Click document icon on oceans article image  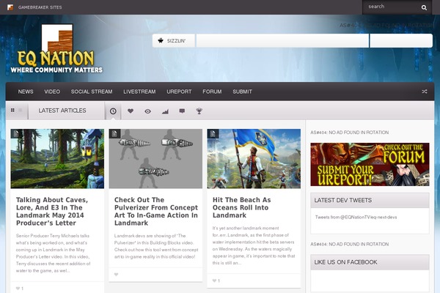(213, 134)
